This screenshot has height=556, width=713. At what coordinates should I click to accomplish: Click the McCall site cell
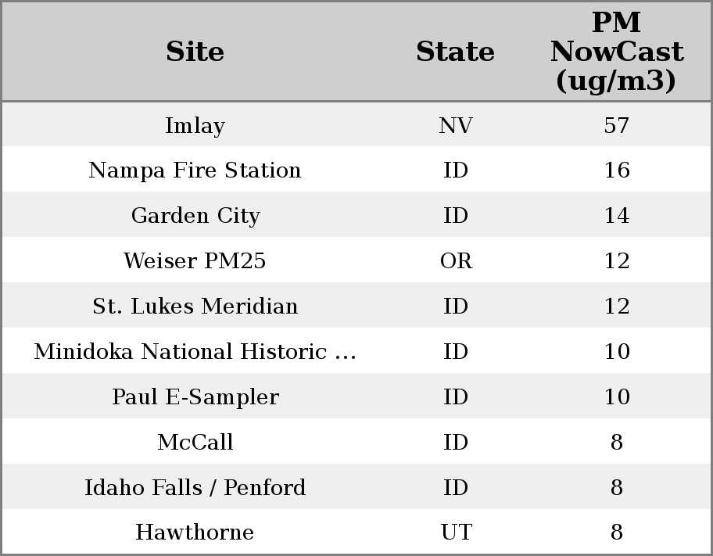tap(195, 443)
